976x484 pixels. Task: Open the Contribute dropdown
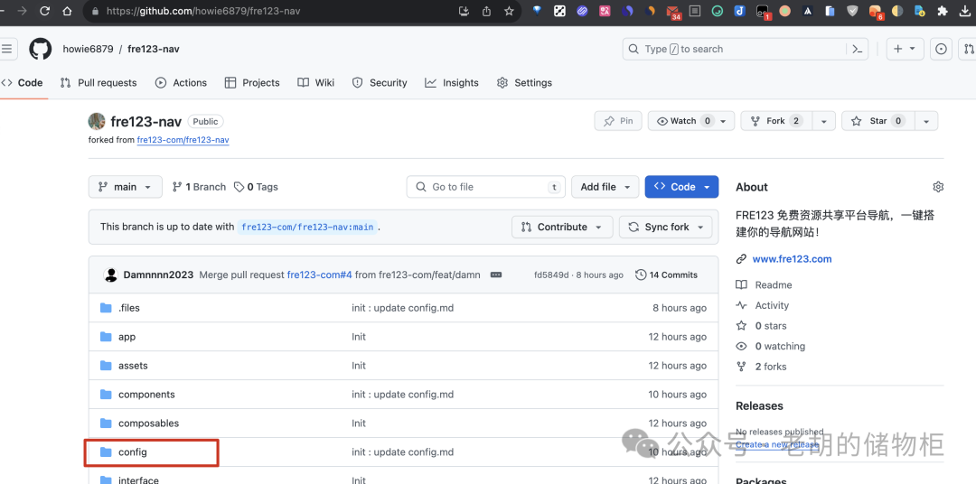click(562, 227)
